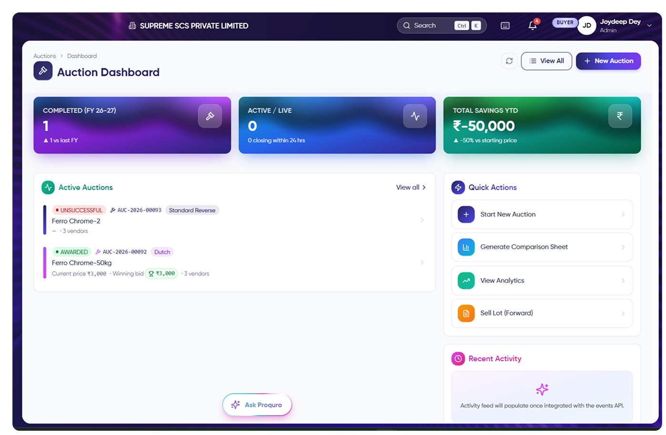Screen dimensions: 666x435
Task: Click the chart icon for Generate Comparison Sheet
Action: click(x=466, y=247)
